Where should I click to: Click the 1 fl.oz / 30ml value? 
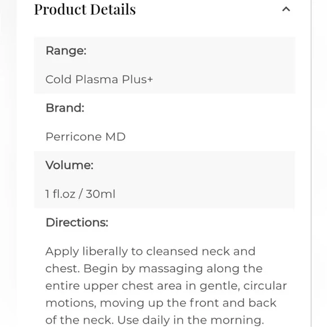tap(80, 194)
